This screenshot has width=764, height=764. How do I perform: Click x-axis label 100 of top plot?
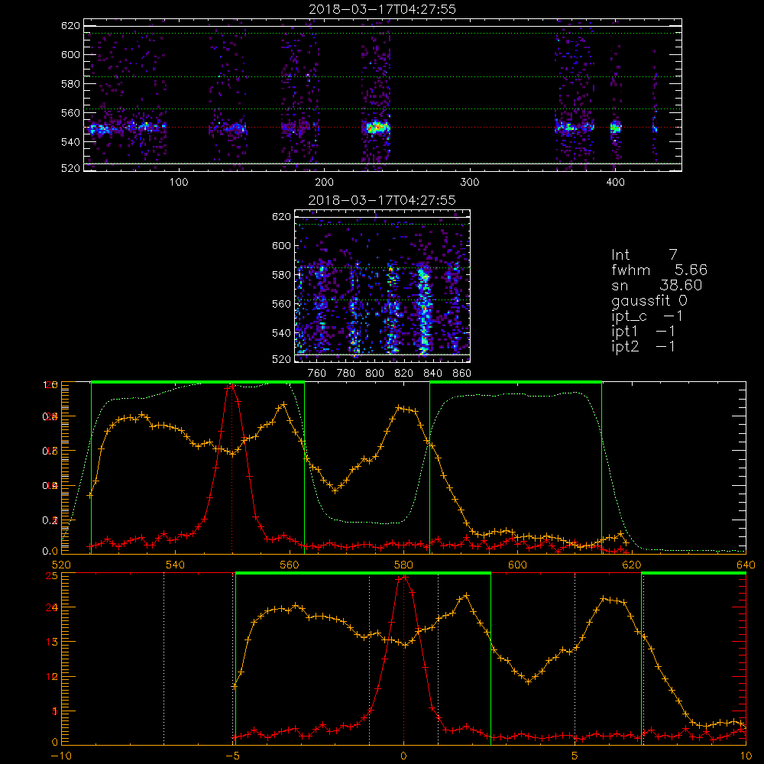(179, 183)
